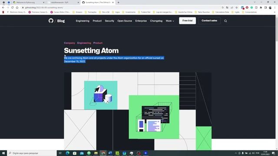Open the Product menu item in header

point(97,21)
